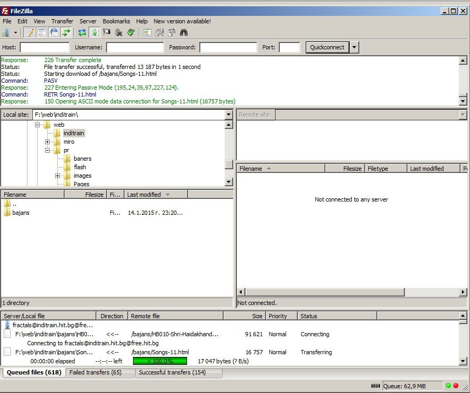470x393 pixels.
Task: Open the Transfer menu
Action: [62, 21]
